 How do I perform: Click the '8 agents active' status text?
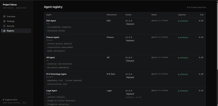click(x=11, y=100)
